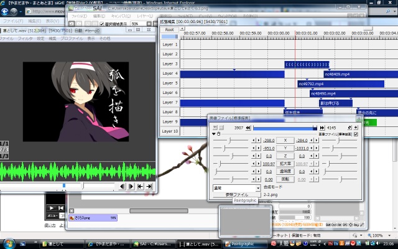Open the 50% zoom dropdown in SAI
The image size is (398, 249).
click(149, 24)
